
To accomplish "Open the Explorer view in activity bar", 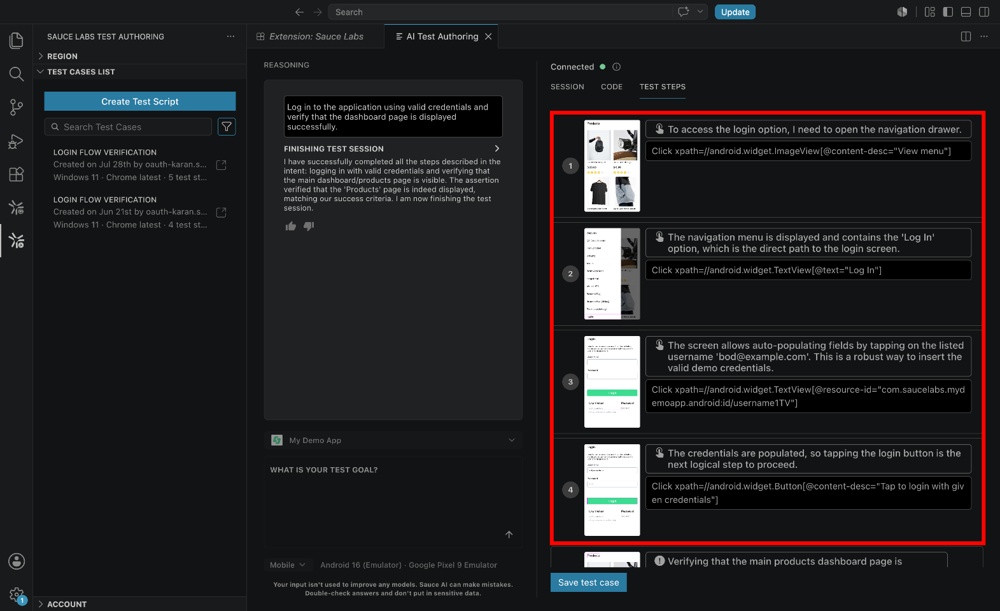I will 17,41.
